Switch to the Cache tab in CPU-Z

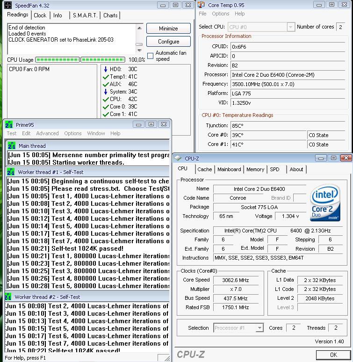coord(204,169)
